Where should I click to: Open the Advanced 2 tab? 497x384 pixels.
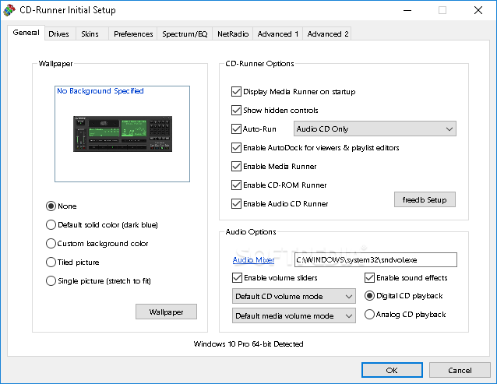point(327,34)
